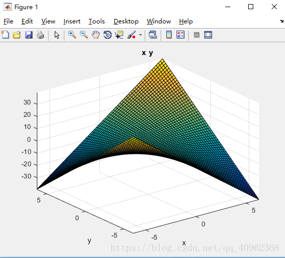Screen dimensions: 285x258
Task: Expand the brush color dropdown arrow
Action: pyautogui.click(x=140, y=35)
